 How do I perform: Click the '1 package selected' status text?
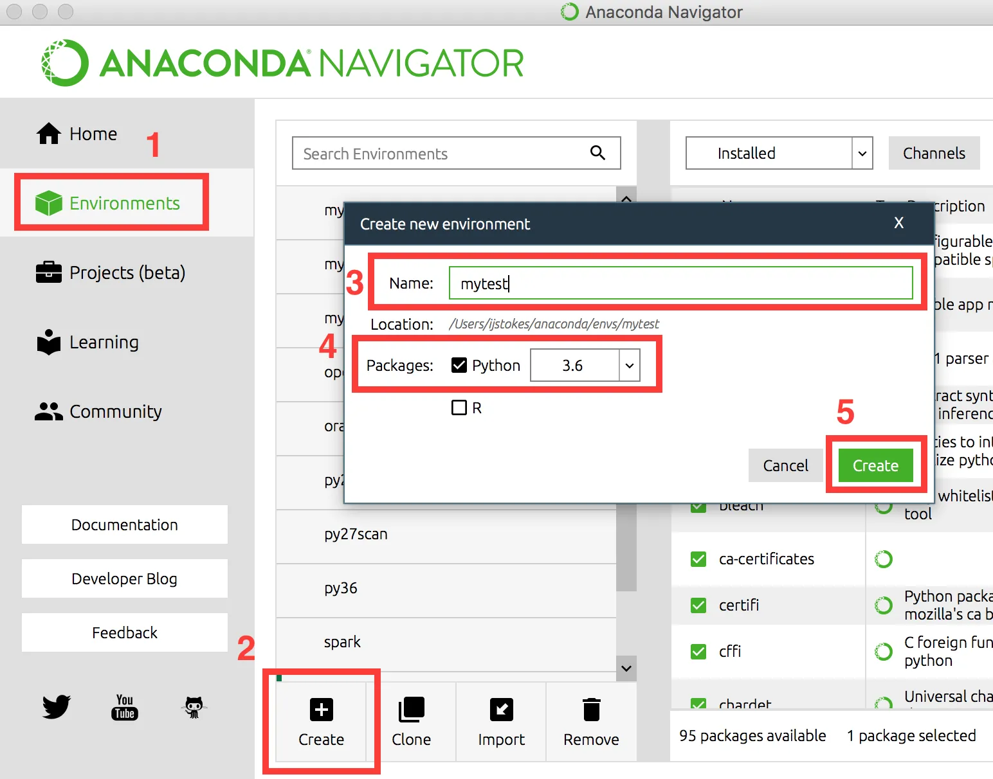[x=911, y=736]
